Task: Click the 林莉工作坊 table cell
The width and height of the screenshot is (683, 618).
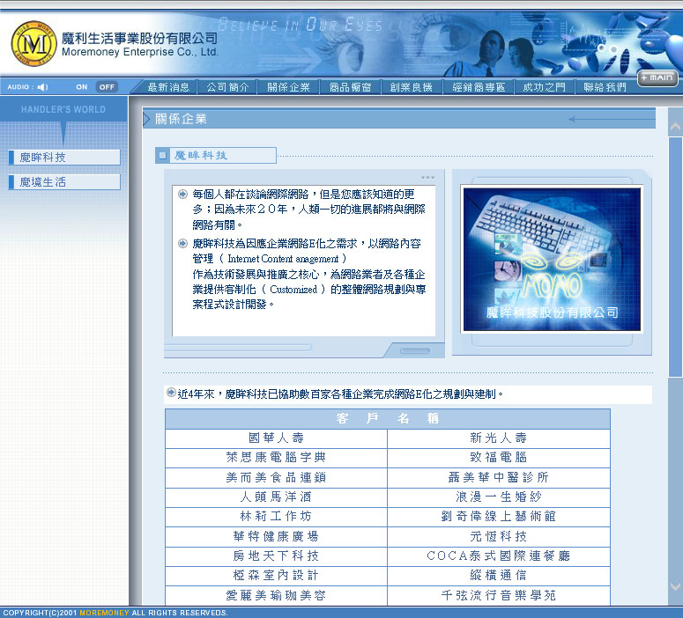Action: point(276,517)
